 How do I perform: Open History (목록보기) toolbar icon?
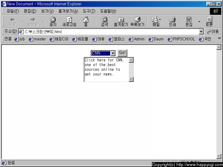tap(137, 22)
